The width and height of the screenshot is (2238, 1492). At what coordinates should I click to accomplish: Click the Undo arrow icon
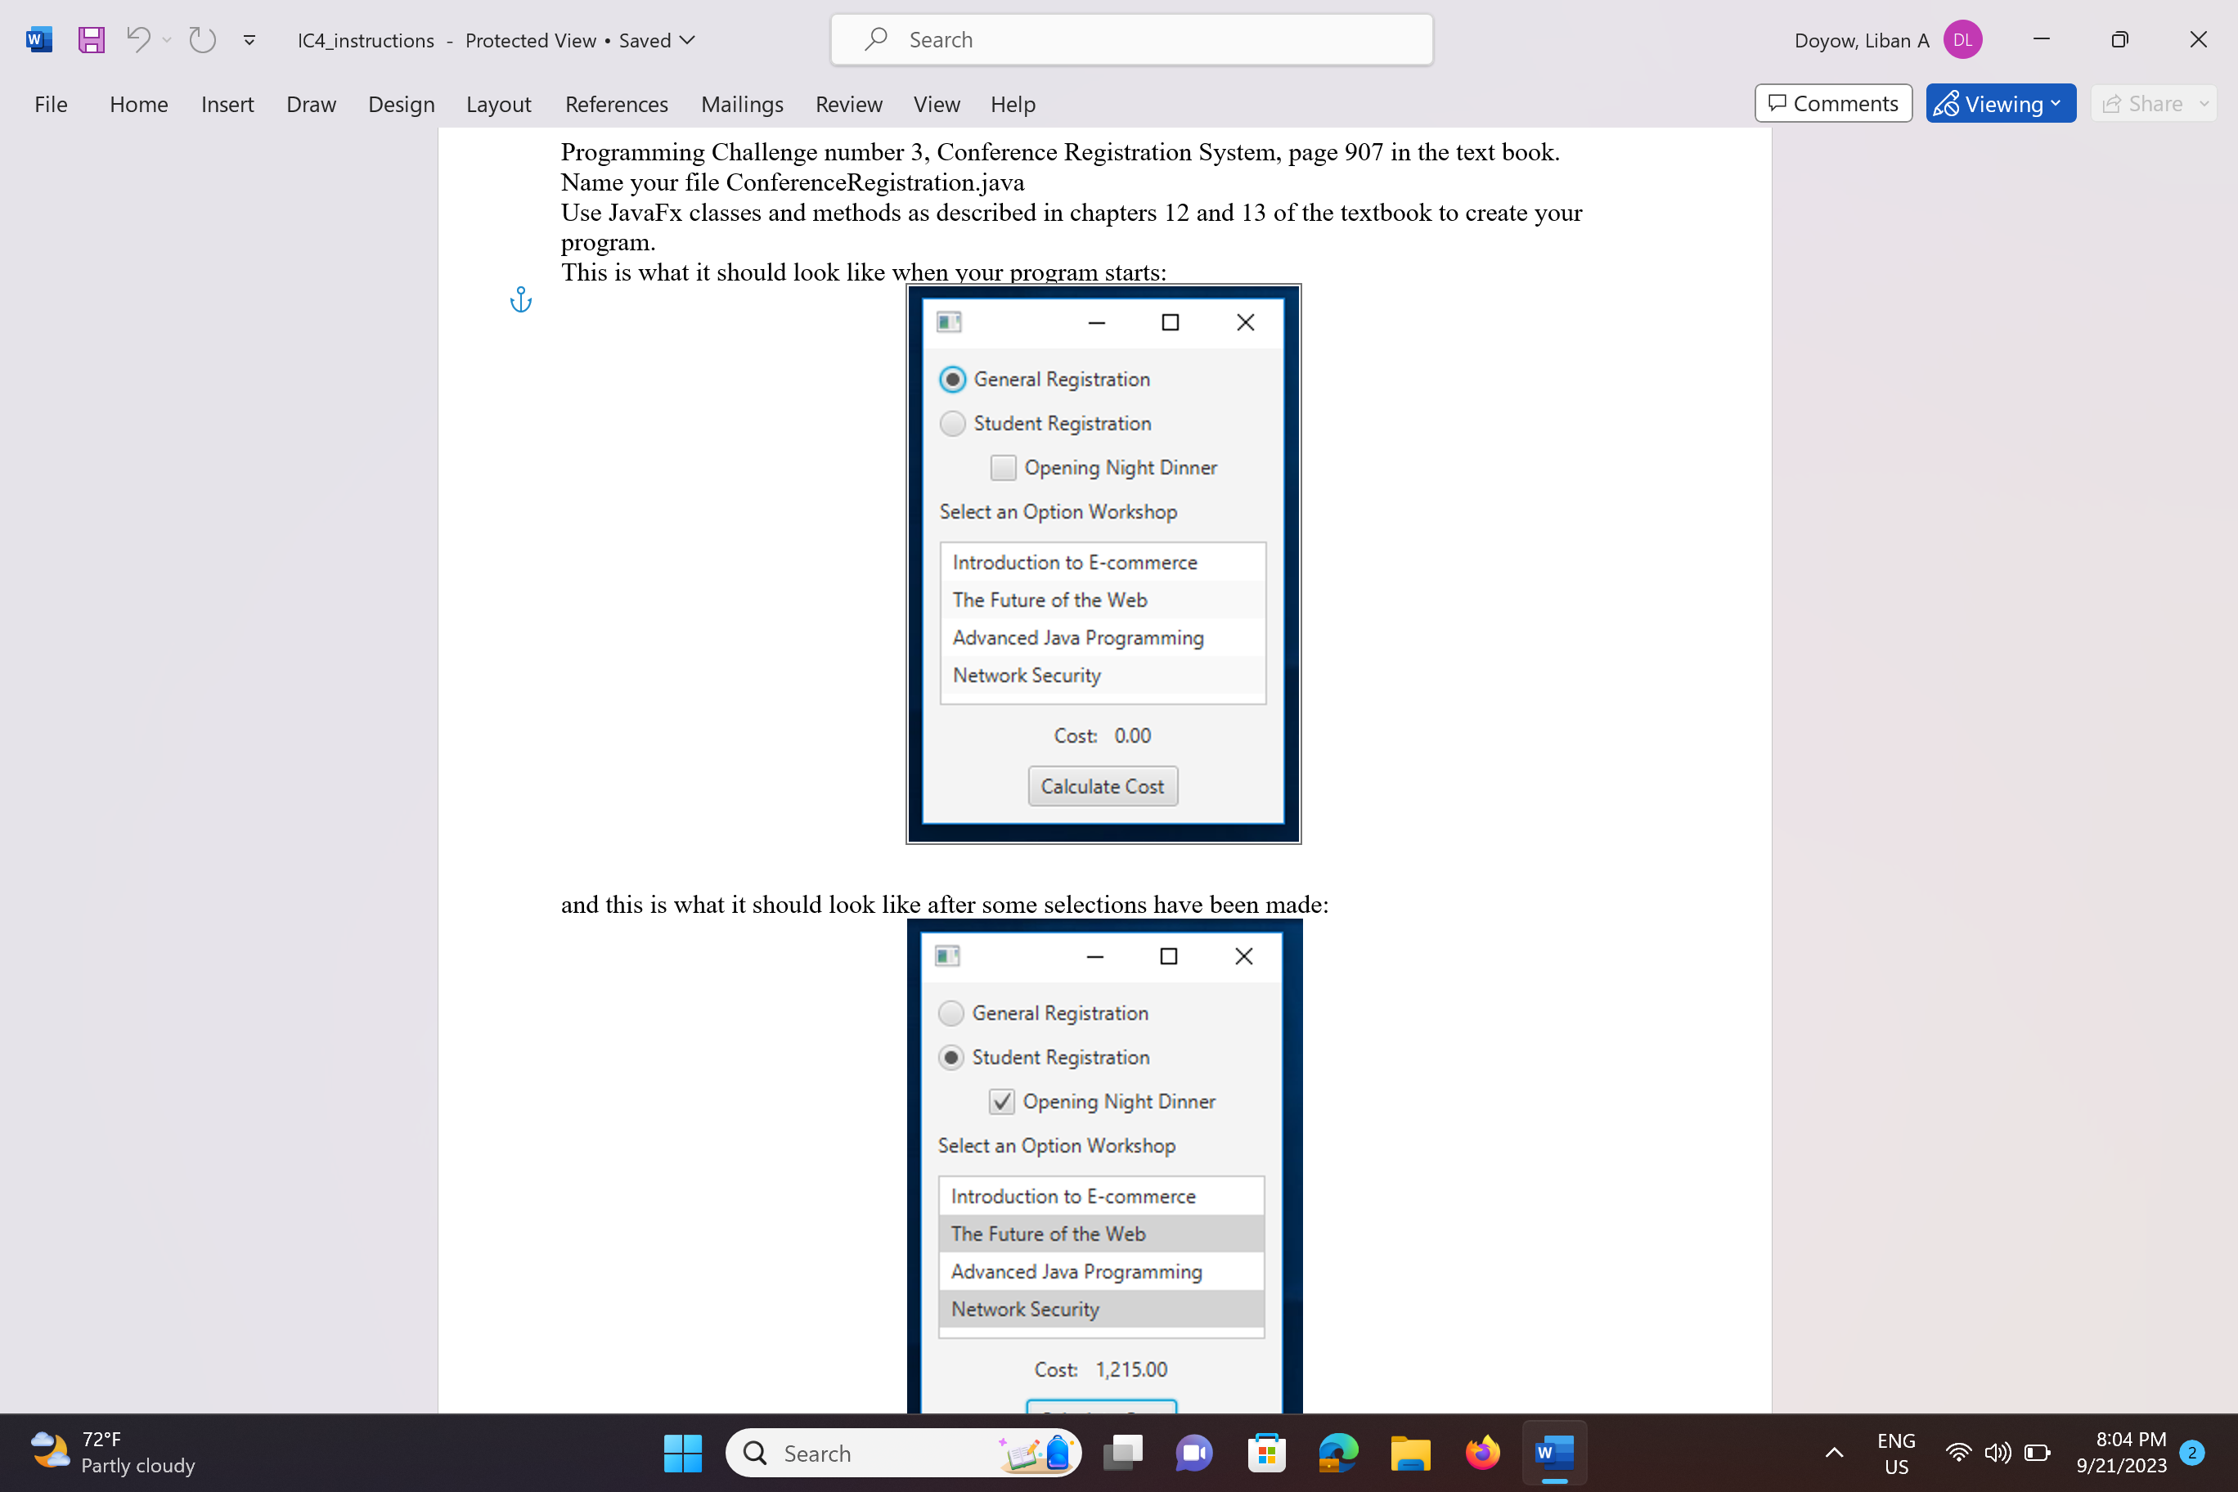click(138, 40)
